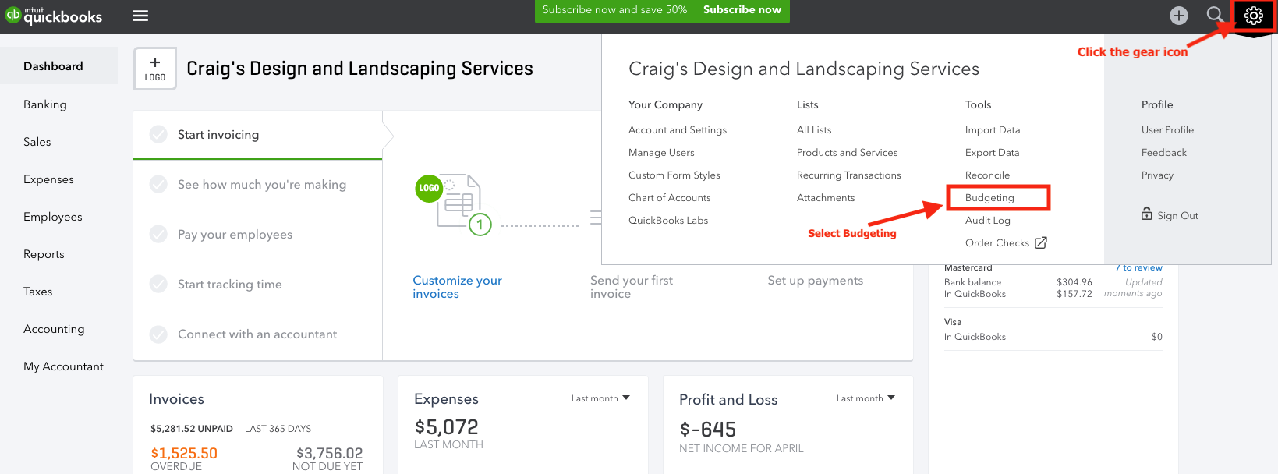Screen dimensions: 1278x474
Task: Click Send your first invoice step
Action: pyautogui.click(x=631, y=287)
